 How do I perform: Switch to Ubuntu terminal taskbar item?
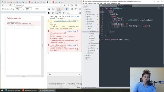click(30, 90)
